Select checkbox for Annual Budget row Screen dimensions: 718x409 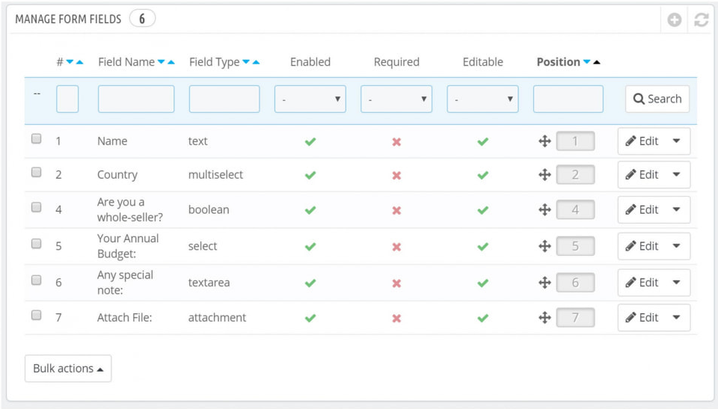pyautogui.click(x=36, y=243)
